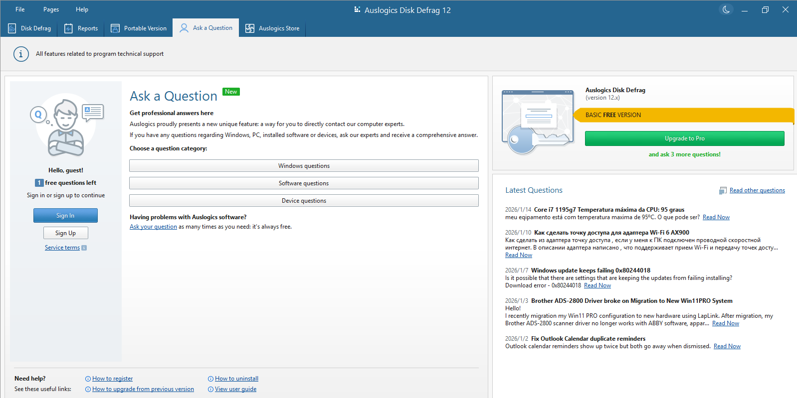Click info icon beside How to upgrade
This screenshot has height=398, width=797.
pos(88,390)
